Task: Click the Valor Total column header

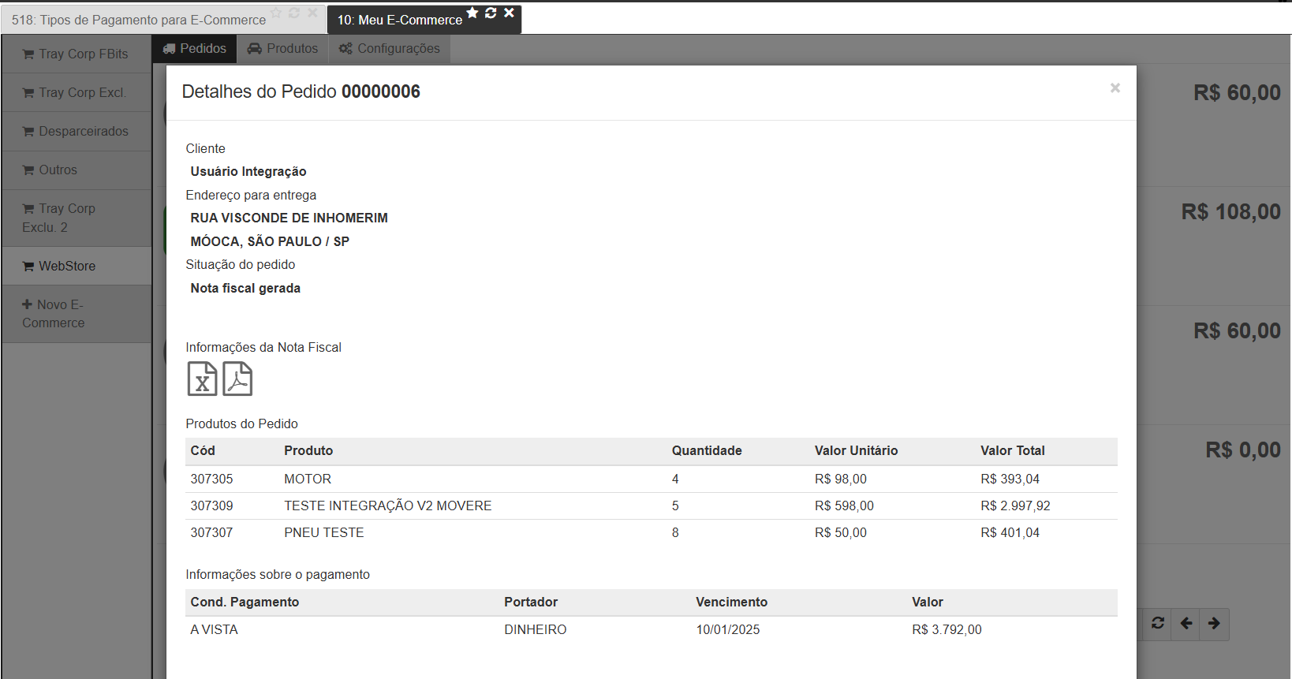Action: click(1013, 450)
